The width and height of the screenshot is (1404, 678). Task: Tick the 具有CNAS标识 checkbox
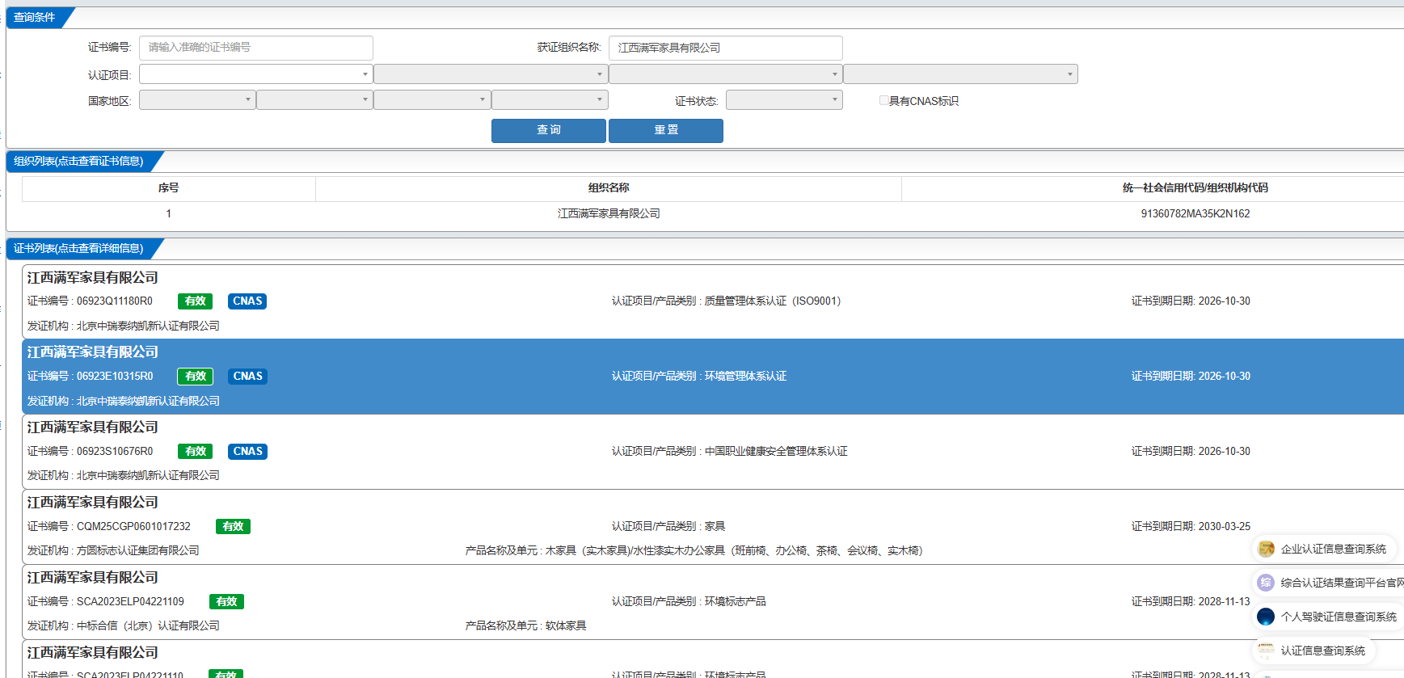click(883, 100)
